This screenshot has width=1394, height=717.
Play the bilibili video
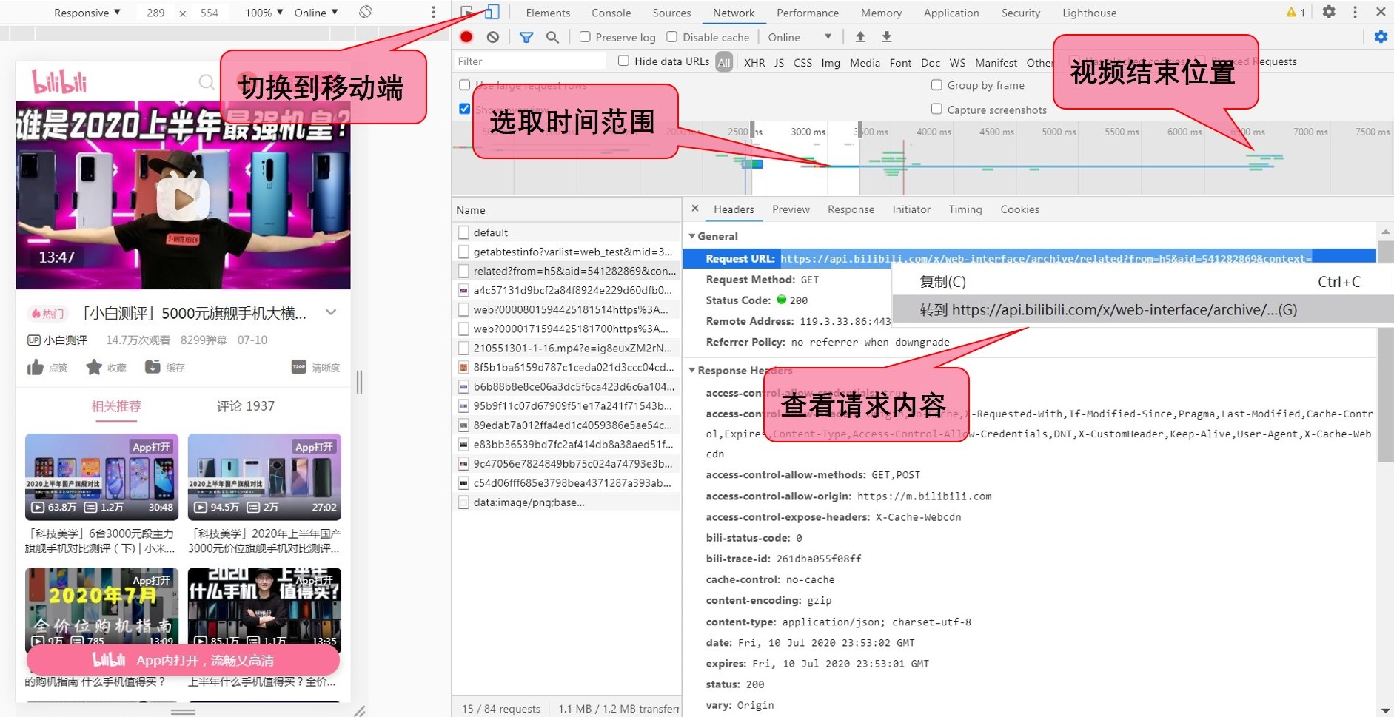point(183,197)
